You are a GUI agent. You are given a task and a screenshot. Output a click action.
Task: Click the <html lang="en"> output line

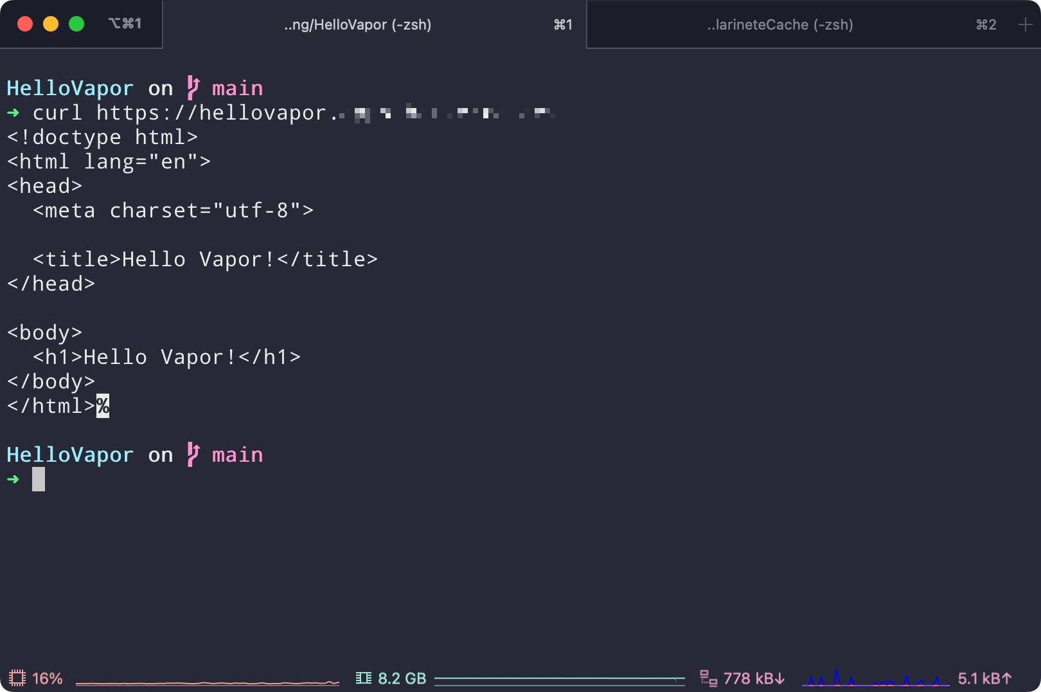109,162
